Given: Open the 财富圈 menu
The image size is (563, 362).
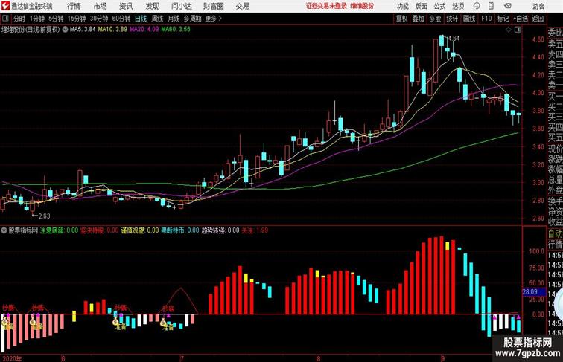Looking at the screenshot, I should (x=214, y=6).
